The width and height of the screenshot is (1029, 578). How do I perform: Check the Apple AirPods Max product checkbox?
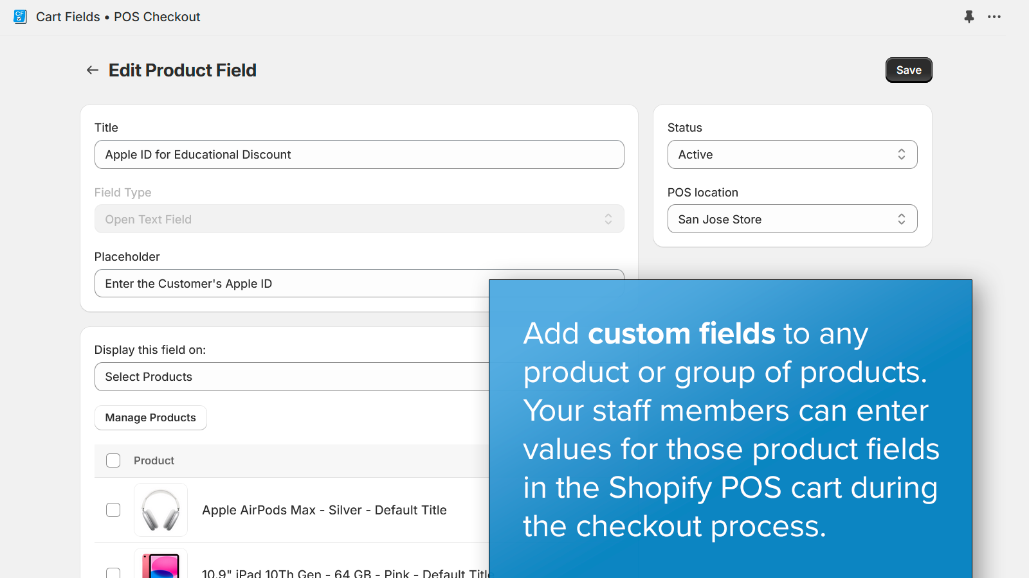click(x=113, y=510)
